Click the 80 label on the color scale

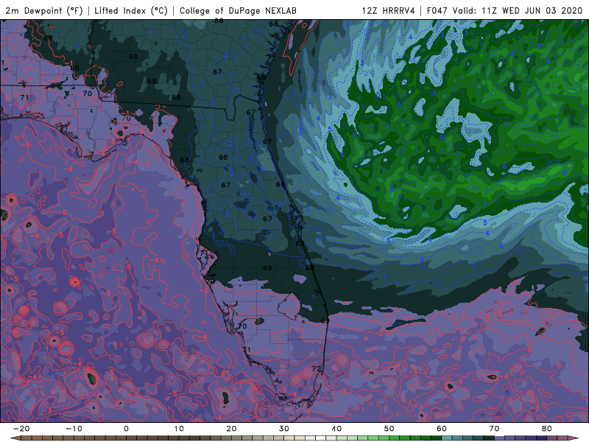[x=547, y=429]
